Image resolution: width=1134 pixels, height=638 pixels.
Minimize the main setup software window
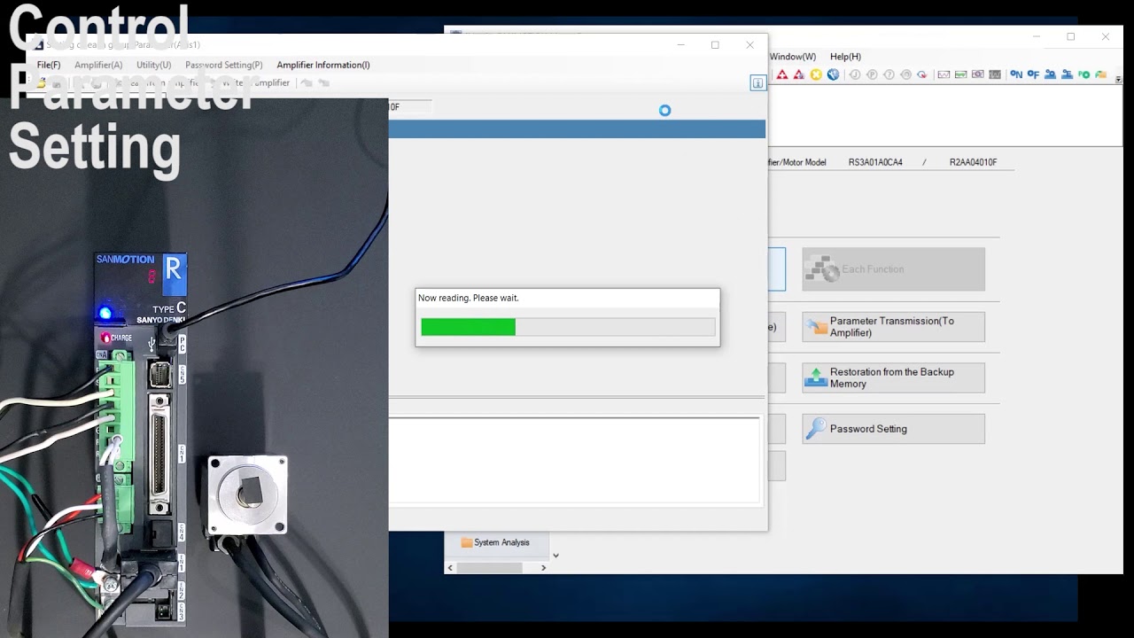tap(1037, 37)
